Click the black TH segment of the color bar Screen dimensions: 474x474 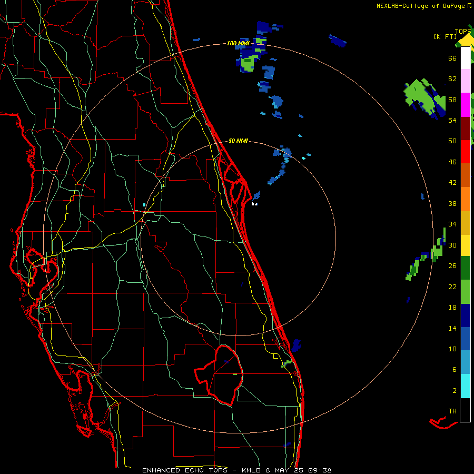(x=465, y=410)
